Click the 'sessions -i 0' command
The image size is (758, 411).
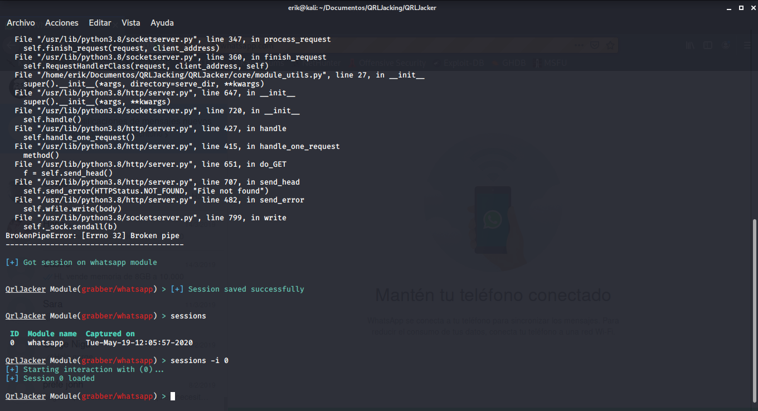tap(200, 360)
